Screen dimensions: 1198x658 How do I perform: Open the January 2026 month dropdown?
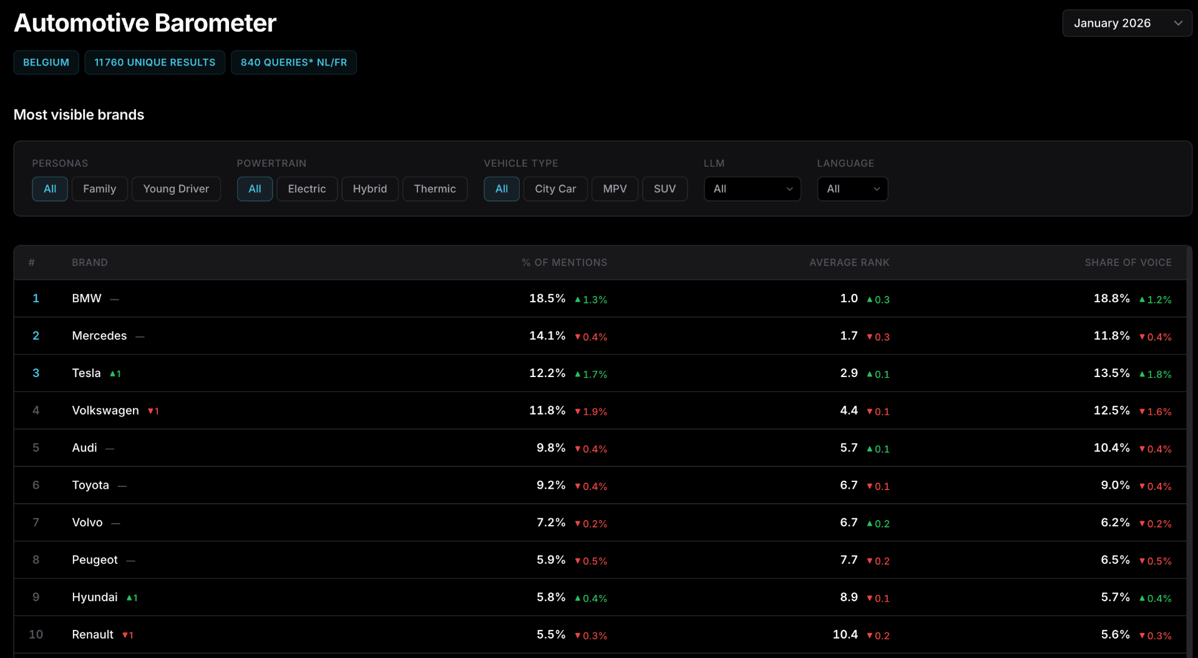[1127, 23]
